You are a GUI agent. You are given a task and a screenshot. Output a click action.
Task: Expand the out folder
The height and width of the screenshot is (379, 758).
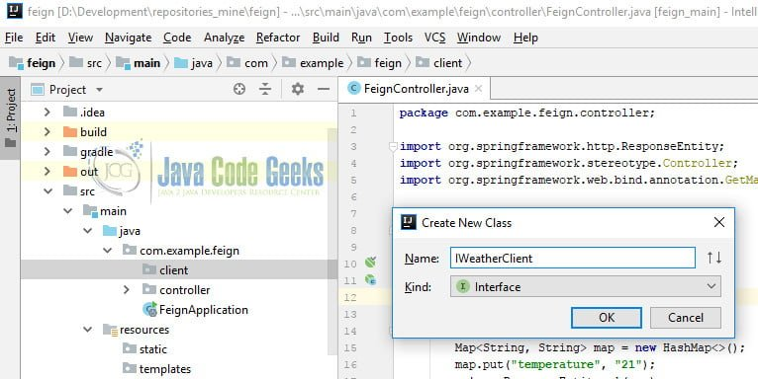coord(47,172)
